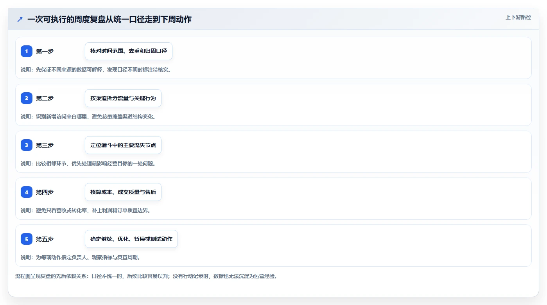Click the 第二步 label
Screen dimensions: 547x305
point(45,98)
